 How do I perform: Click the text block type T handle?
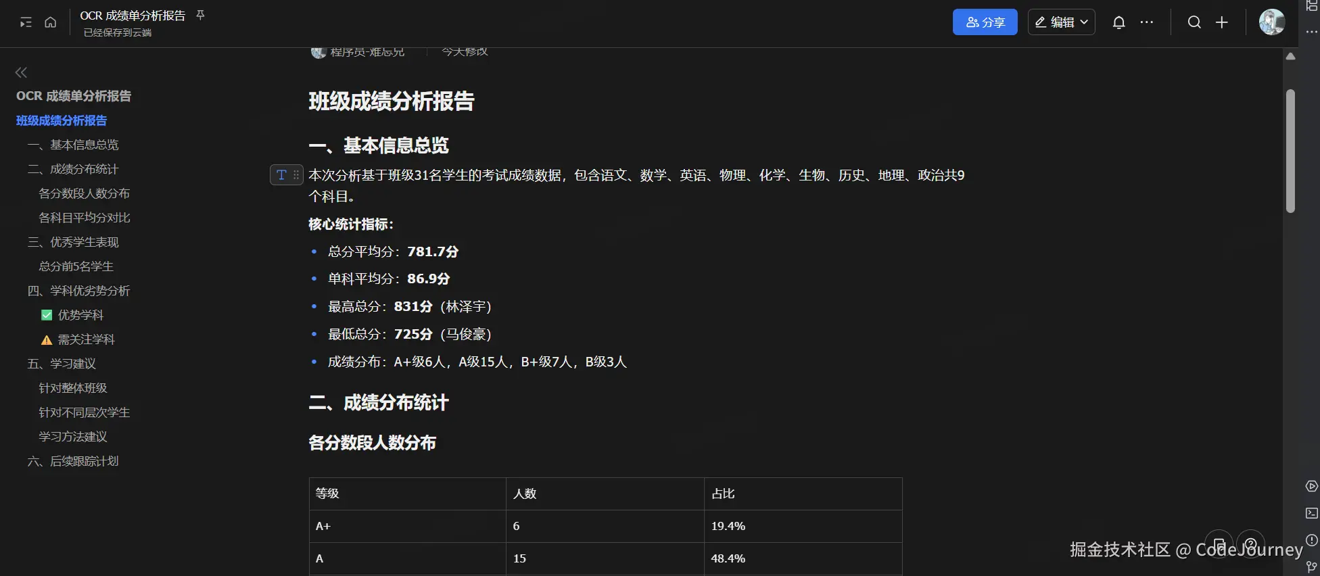click(x=281, y=175)
